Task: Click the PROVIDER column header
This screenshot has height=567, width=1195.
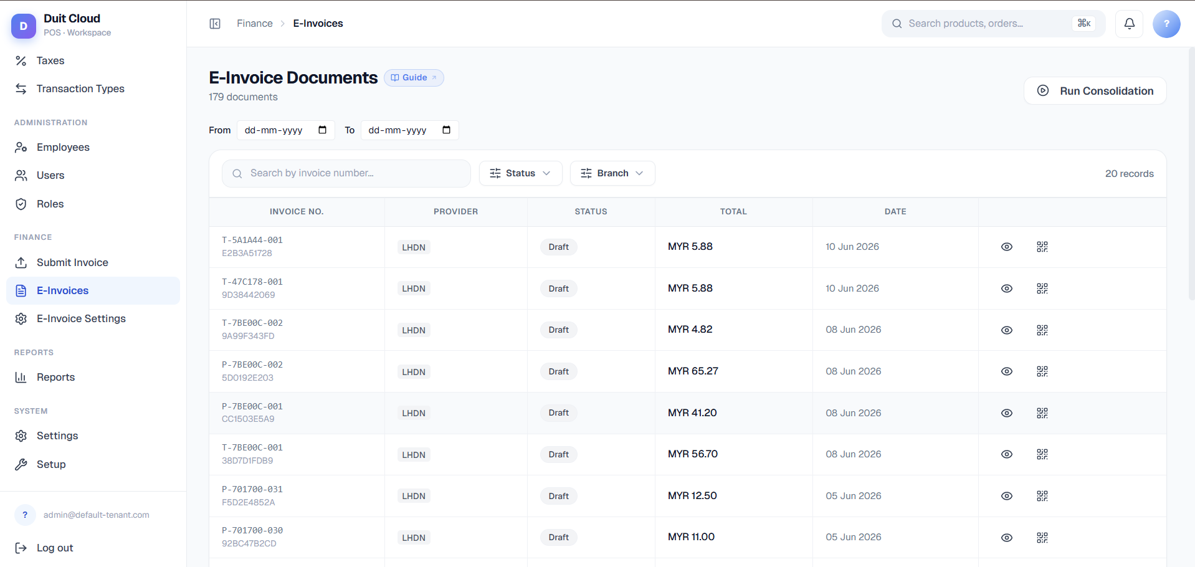Action: pyautogui.click(x=455, y=212)
